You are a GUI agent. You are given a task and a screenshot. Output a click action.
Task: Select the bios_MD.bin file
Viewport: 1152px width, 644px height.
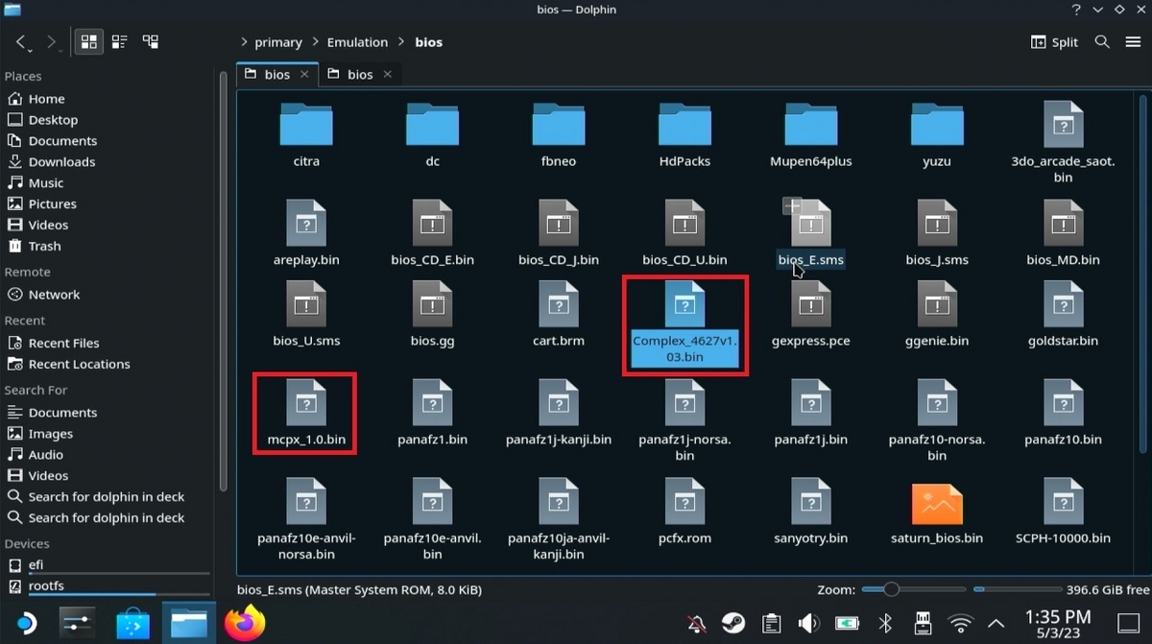click(x=1063, y=233)
